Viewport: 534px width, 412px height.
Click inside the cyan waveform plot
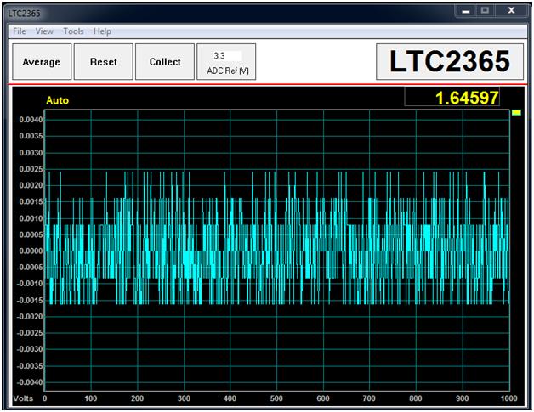[277, 251]
